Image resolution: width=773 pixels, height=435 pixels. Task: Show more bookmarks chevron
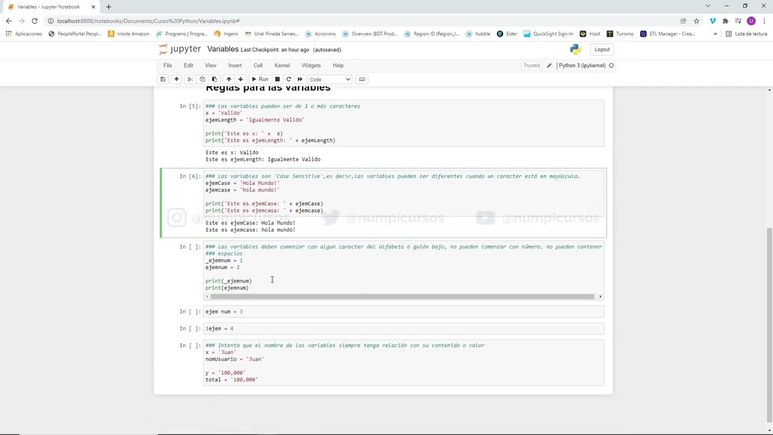(x=715, y=34)
